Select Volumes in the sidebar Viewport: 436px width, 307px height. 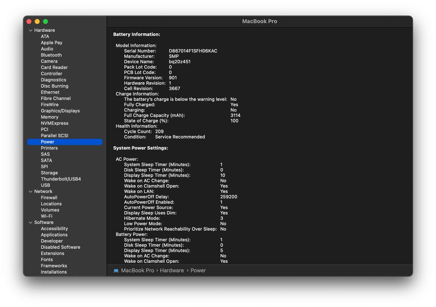[50, 210]
